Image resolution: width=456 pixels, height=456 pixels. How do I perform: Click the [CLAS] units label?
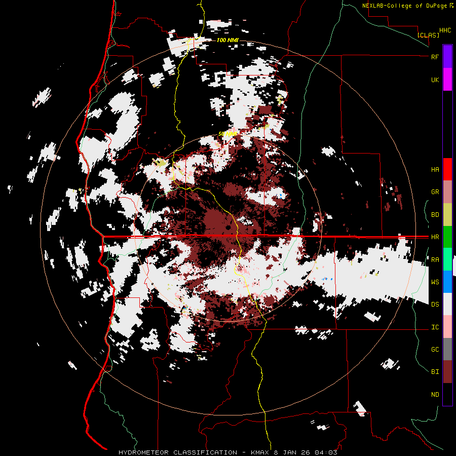[428, 35]
